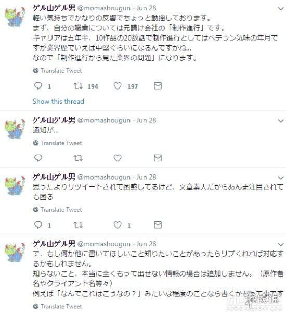286x314 pixels.
Task: Retweet the 通知が… tweet
Action: (x=78, y=158)
